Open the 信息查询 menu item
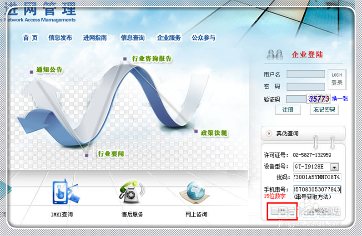Screen dimensions: 362x236 pos(132,38)
